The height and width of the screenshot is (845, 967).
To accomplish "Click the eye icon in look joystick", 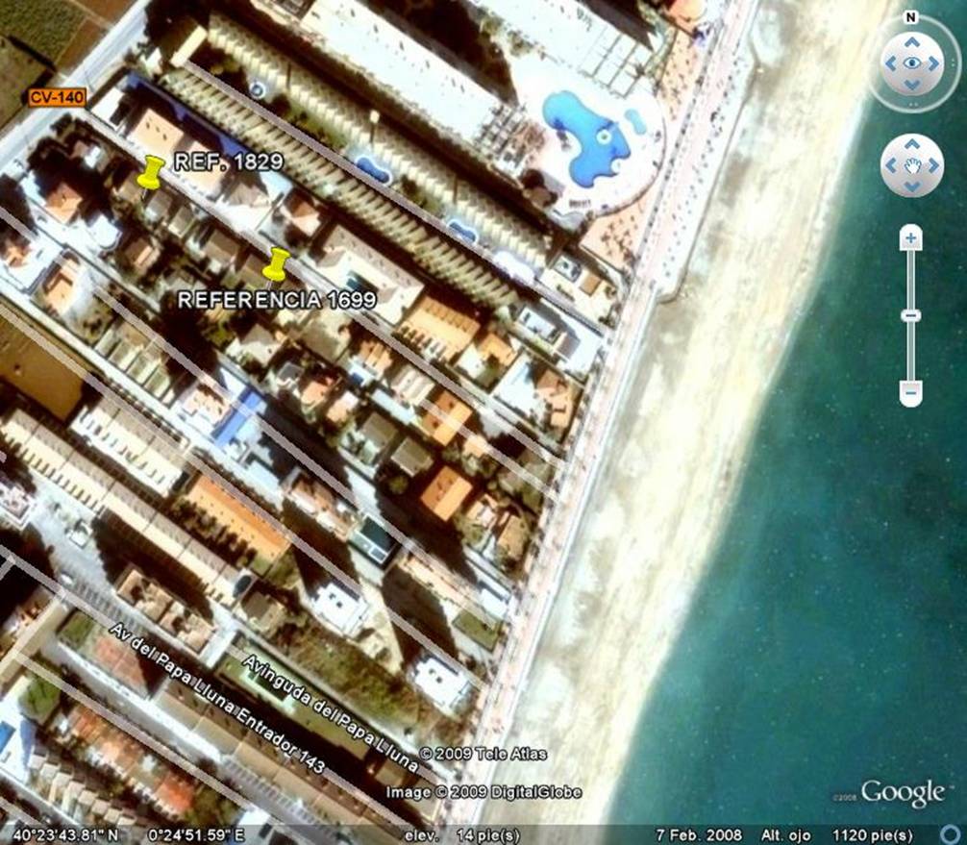I will pos(911,64).
